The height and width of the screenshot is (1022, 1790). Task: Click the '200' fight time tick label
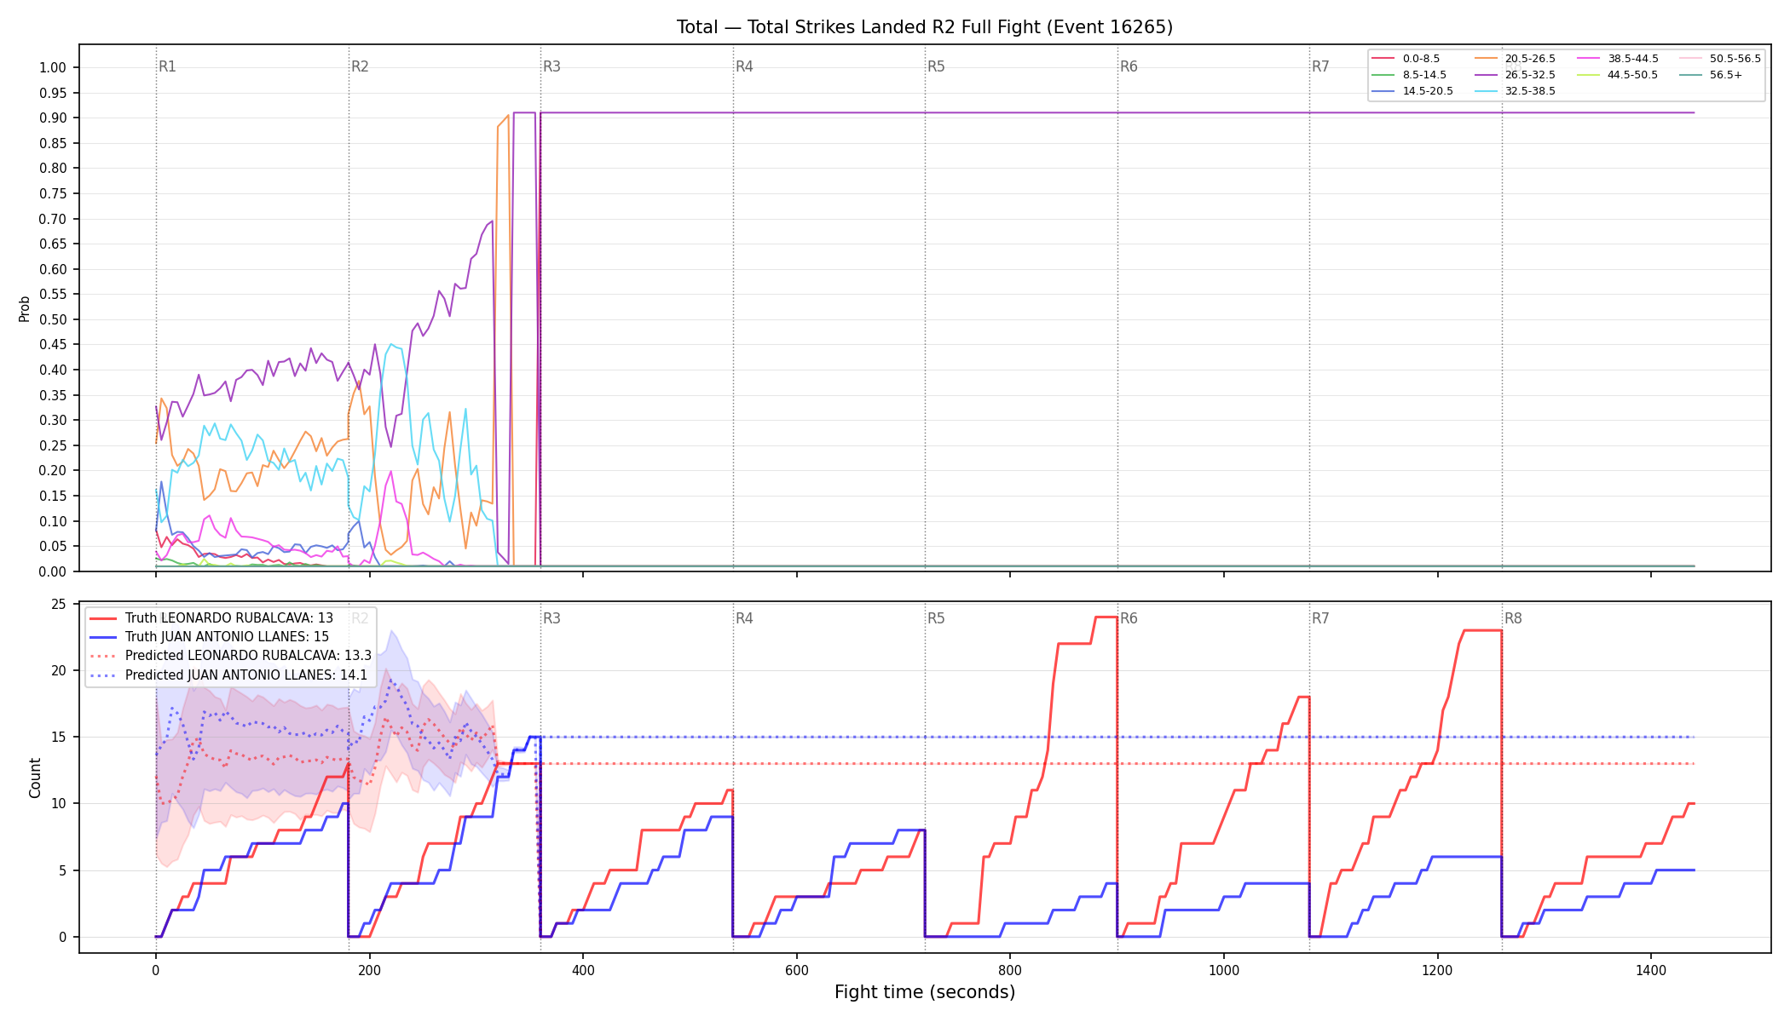click(369, 969)
